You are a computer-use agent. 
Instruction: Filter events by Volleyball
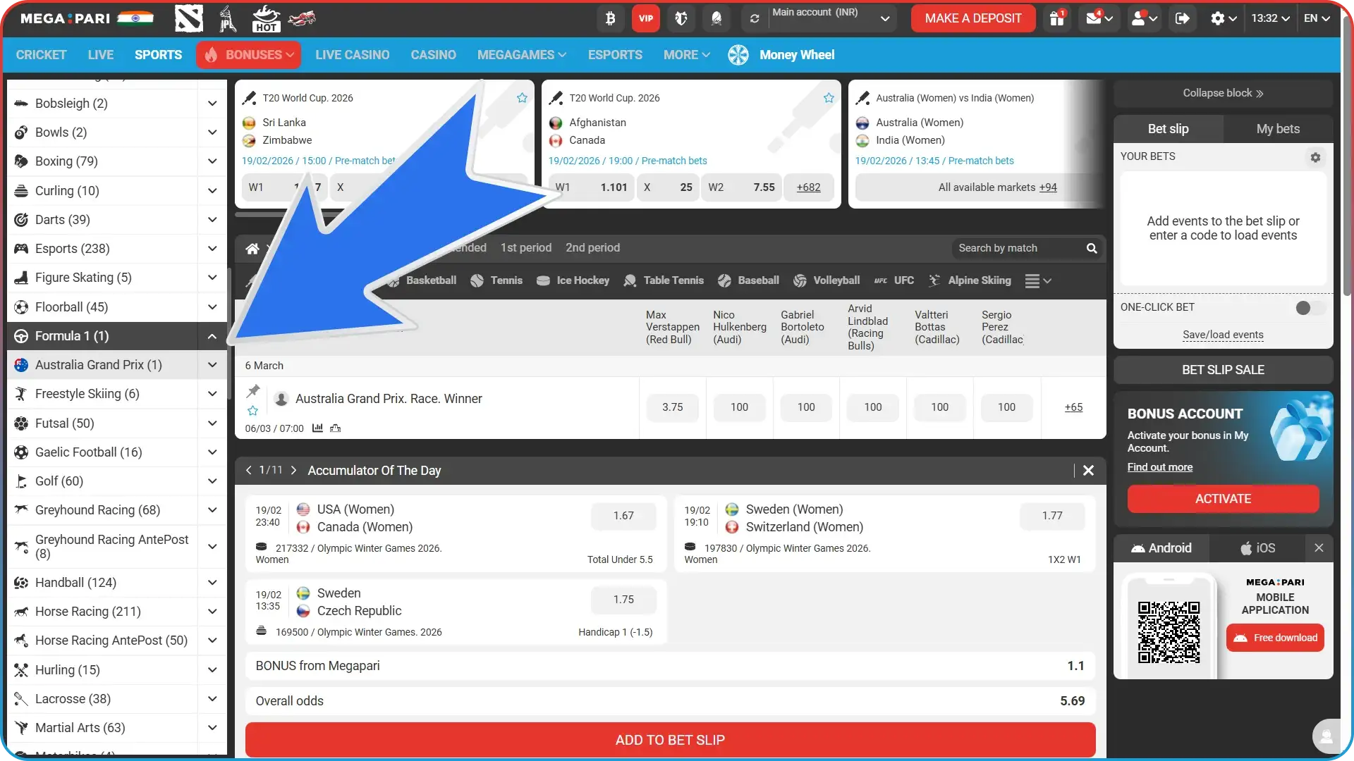(x=827, y=280)
